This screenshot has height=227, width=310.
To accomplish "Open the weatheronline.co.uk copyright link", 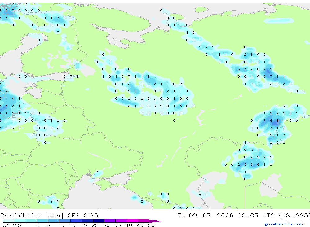I will [284, 224].
